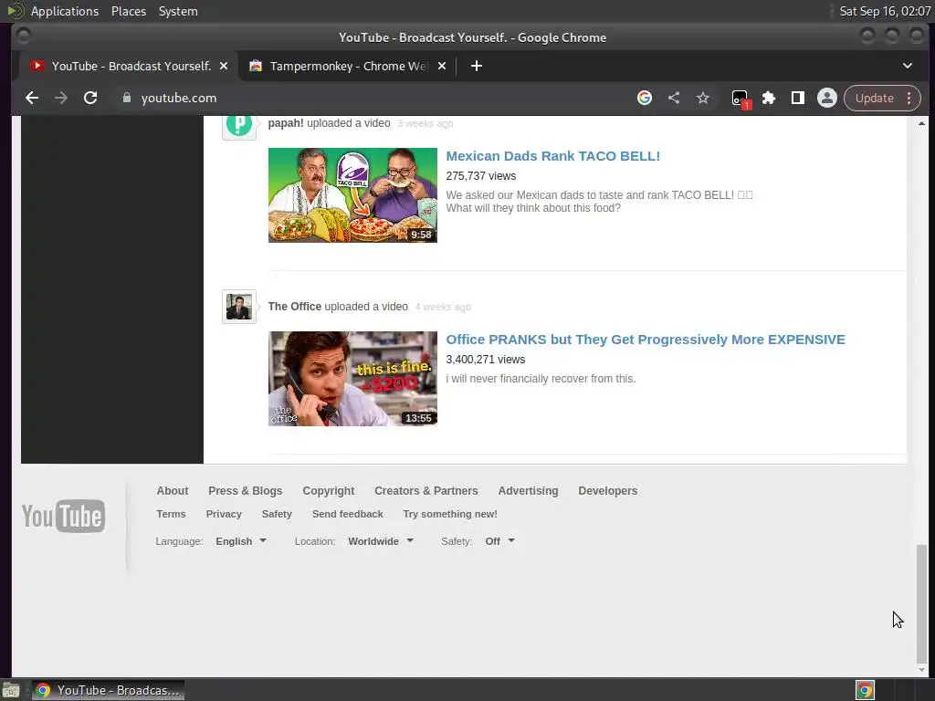The width and height of the screenshot is (935, 701).
Task: Click the papah! channel avatar
Action: pyautogui.click(x=239, y=125)
